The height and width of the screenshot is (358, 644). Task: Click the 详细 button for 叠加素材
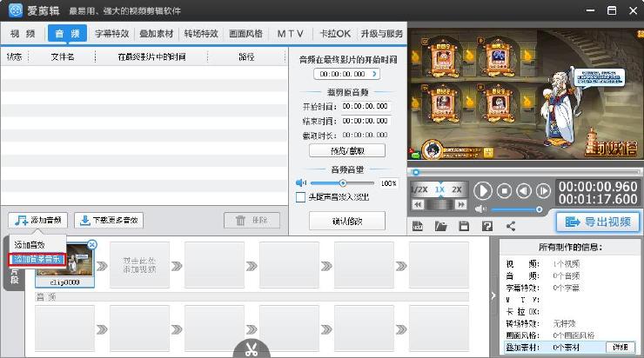621,347
